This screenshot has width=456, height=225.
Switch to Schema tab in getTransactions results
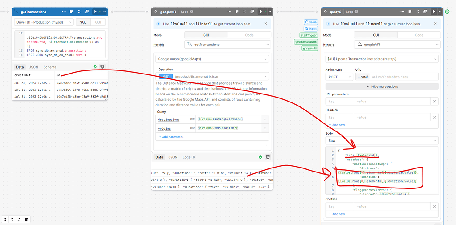(x=49, y=67)
